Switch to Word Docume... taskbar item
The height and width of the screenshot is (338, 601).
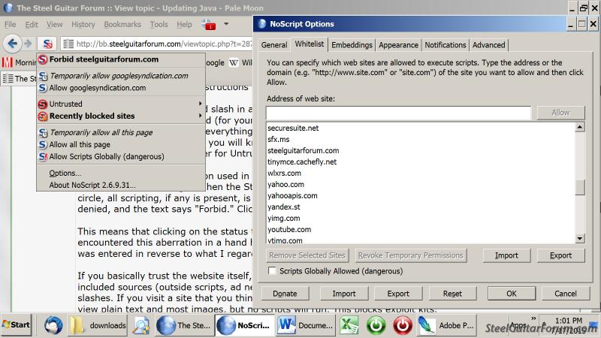point(306,325)
